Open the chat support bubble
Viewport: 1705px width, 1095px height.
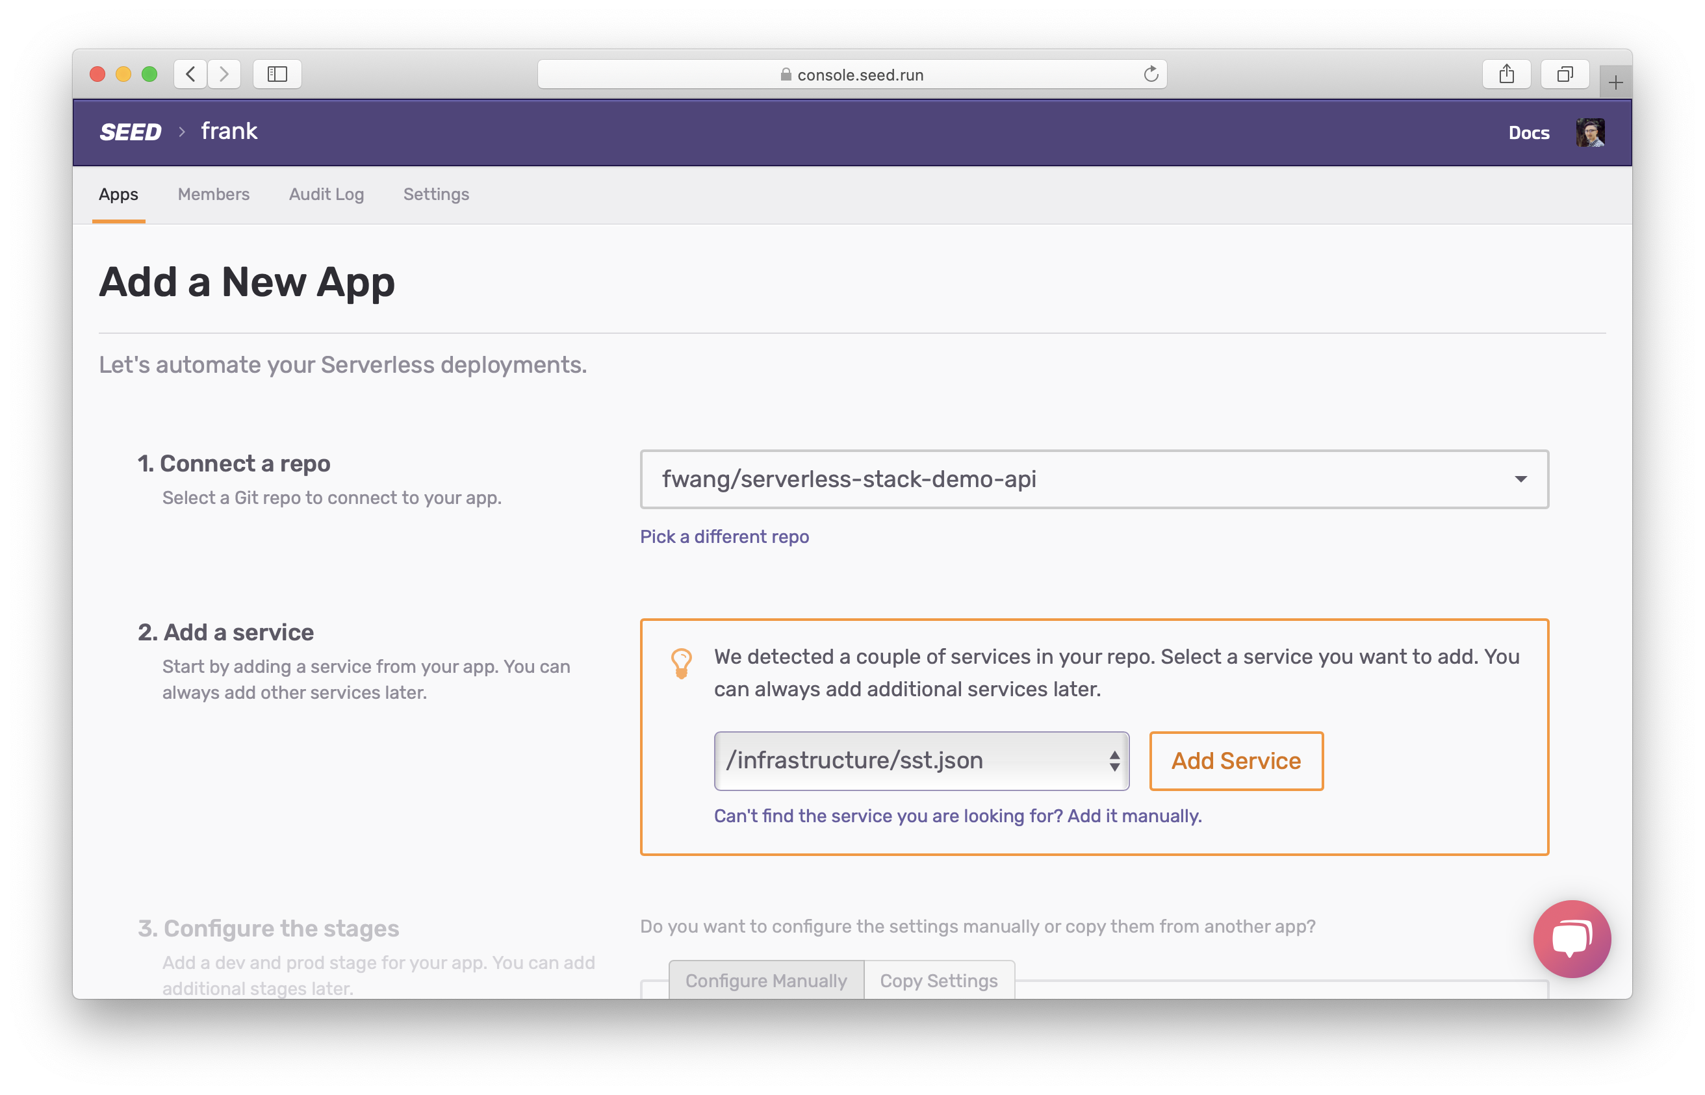tap(1571, 938)
